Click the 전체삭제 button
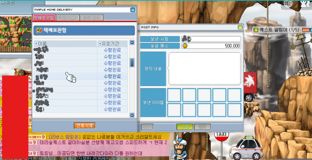This screenshot has height=160, width=312. 85,126
